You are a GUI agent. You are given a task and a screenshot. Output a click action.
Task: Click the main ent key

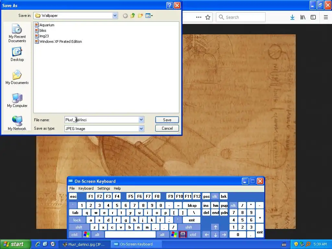(192, 220)
